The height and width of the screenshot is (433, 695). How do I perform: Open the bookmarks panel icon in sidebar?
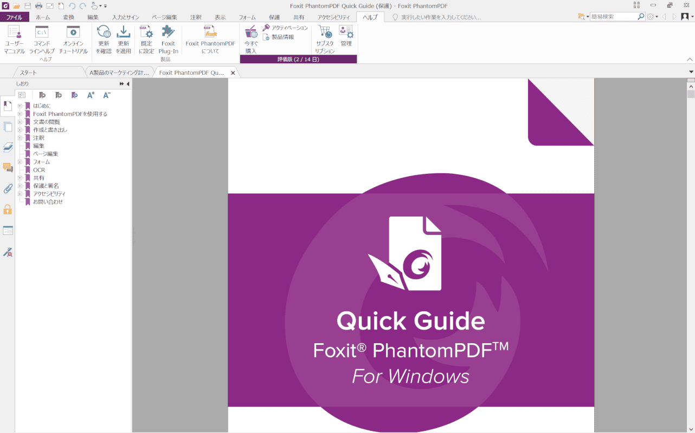[x=8, y=106]
